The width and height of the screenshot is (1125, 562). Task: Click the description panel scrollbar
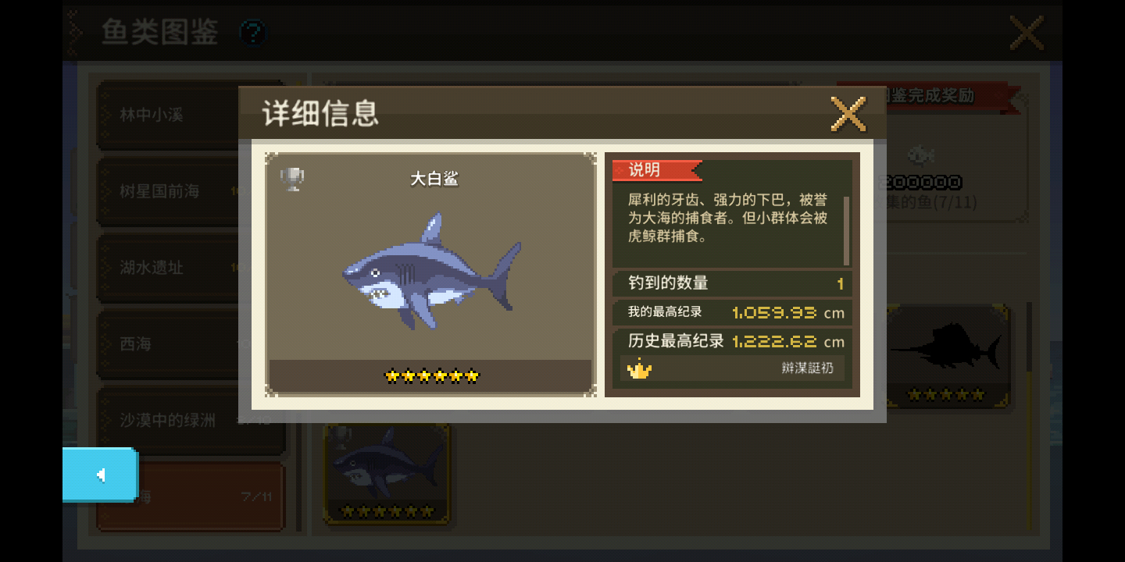coord(846,230)
